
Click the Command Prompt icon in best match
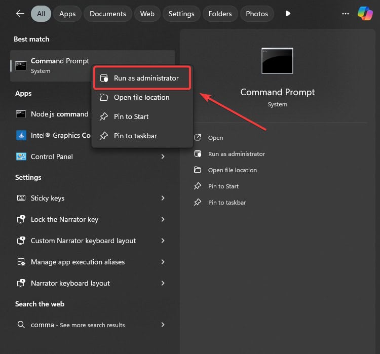pos(21,66)
